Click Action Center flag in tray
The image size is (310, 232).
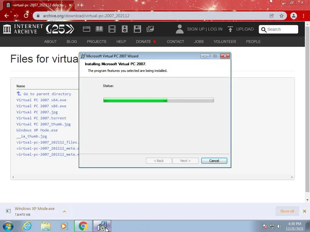click(265, 226)
